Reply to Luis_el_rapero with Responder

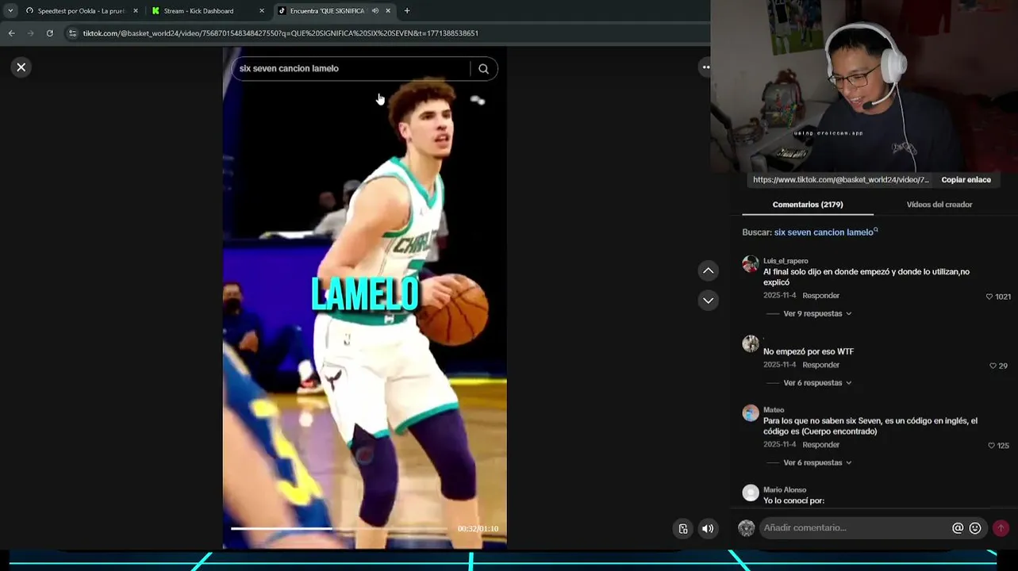coord(820,296)
